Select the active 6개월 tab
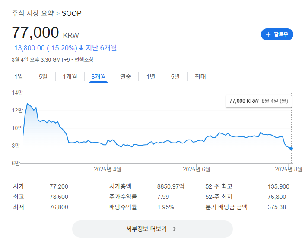This screenshot has width=305, height=248. click(98, 77)
